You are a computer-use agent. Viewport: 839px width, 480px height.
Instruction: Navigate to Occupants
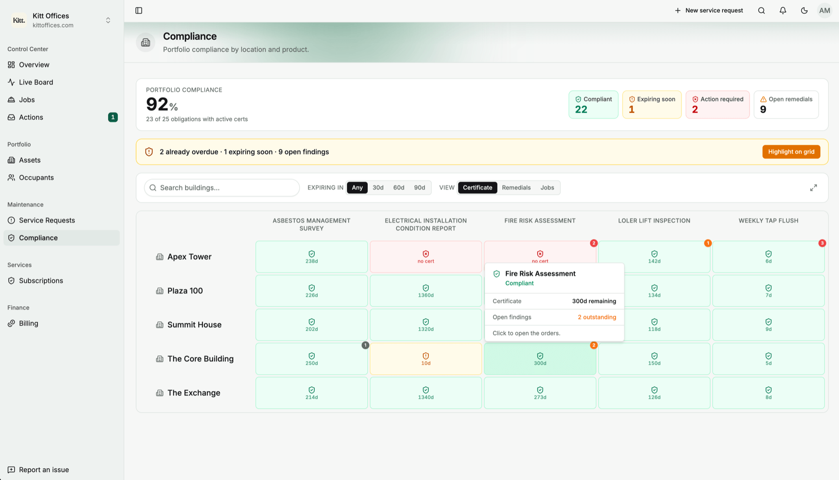point(62,178)
